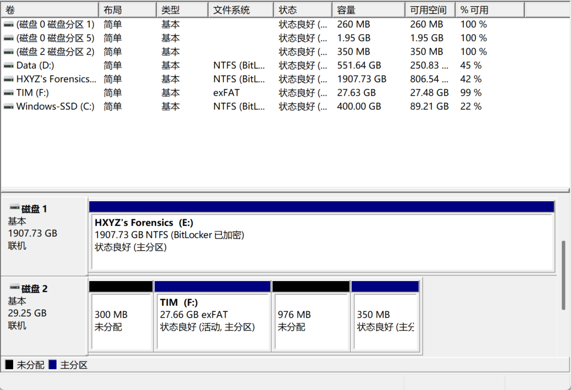Click the drive icon next to Data (D:)
The width and height of the screenshot is (571, 390).
click(x=9, y=65)
